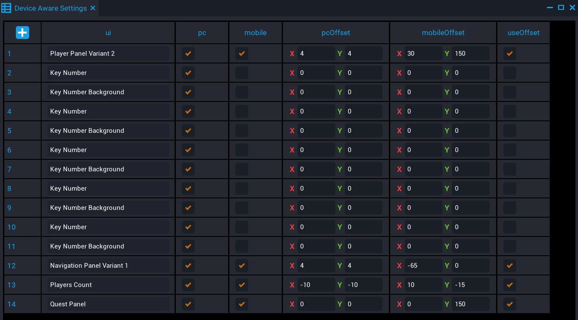Click the Navigation Panel Variant 1 field
This screenshot has height=320, width=578.
click(108, 266)
